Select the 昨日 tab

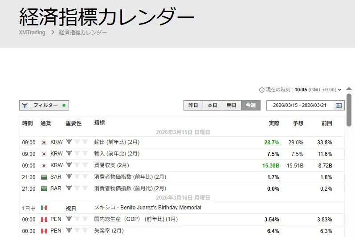point(193,106)
